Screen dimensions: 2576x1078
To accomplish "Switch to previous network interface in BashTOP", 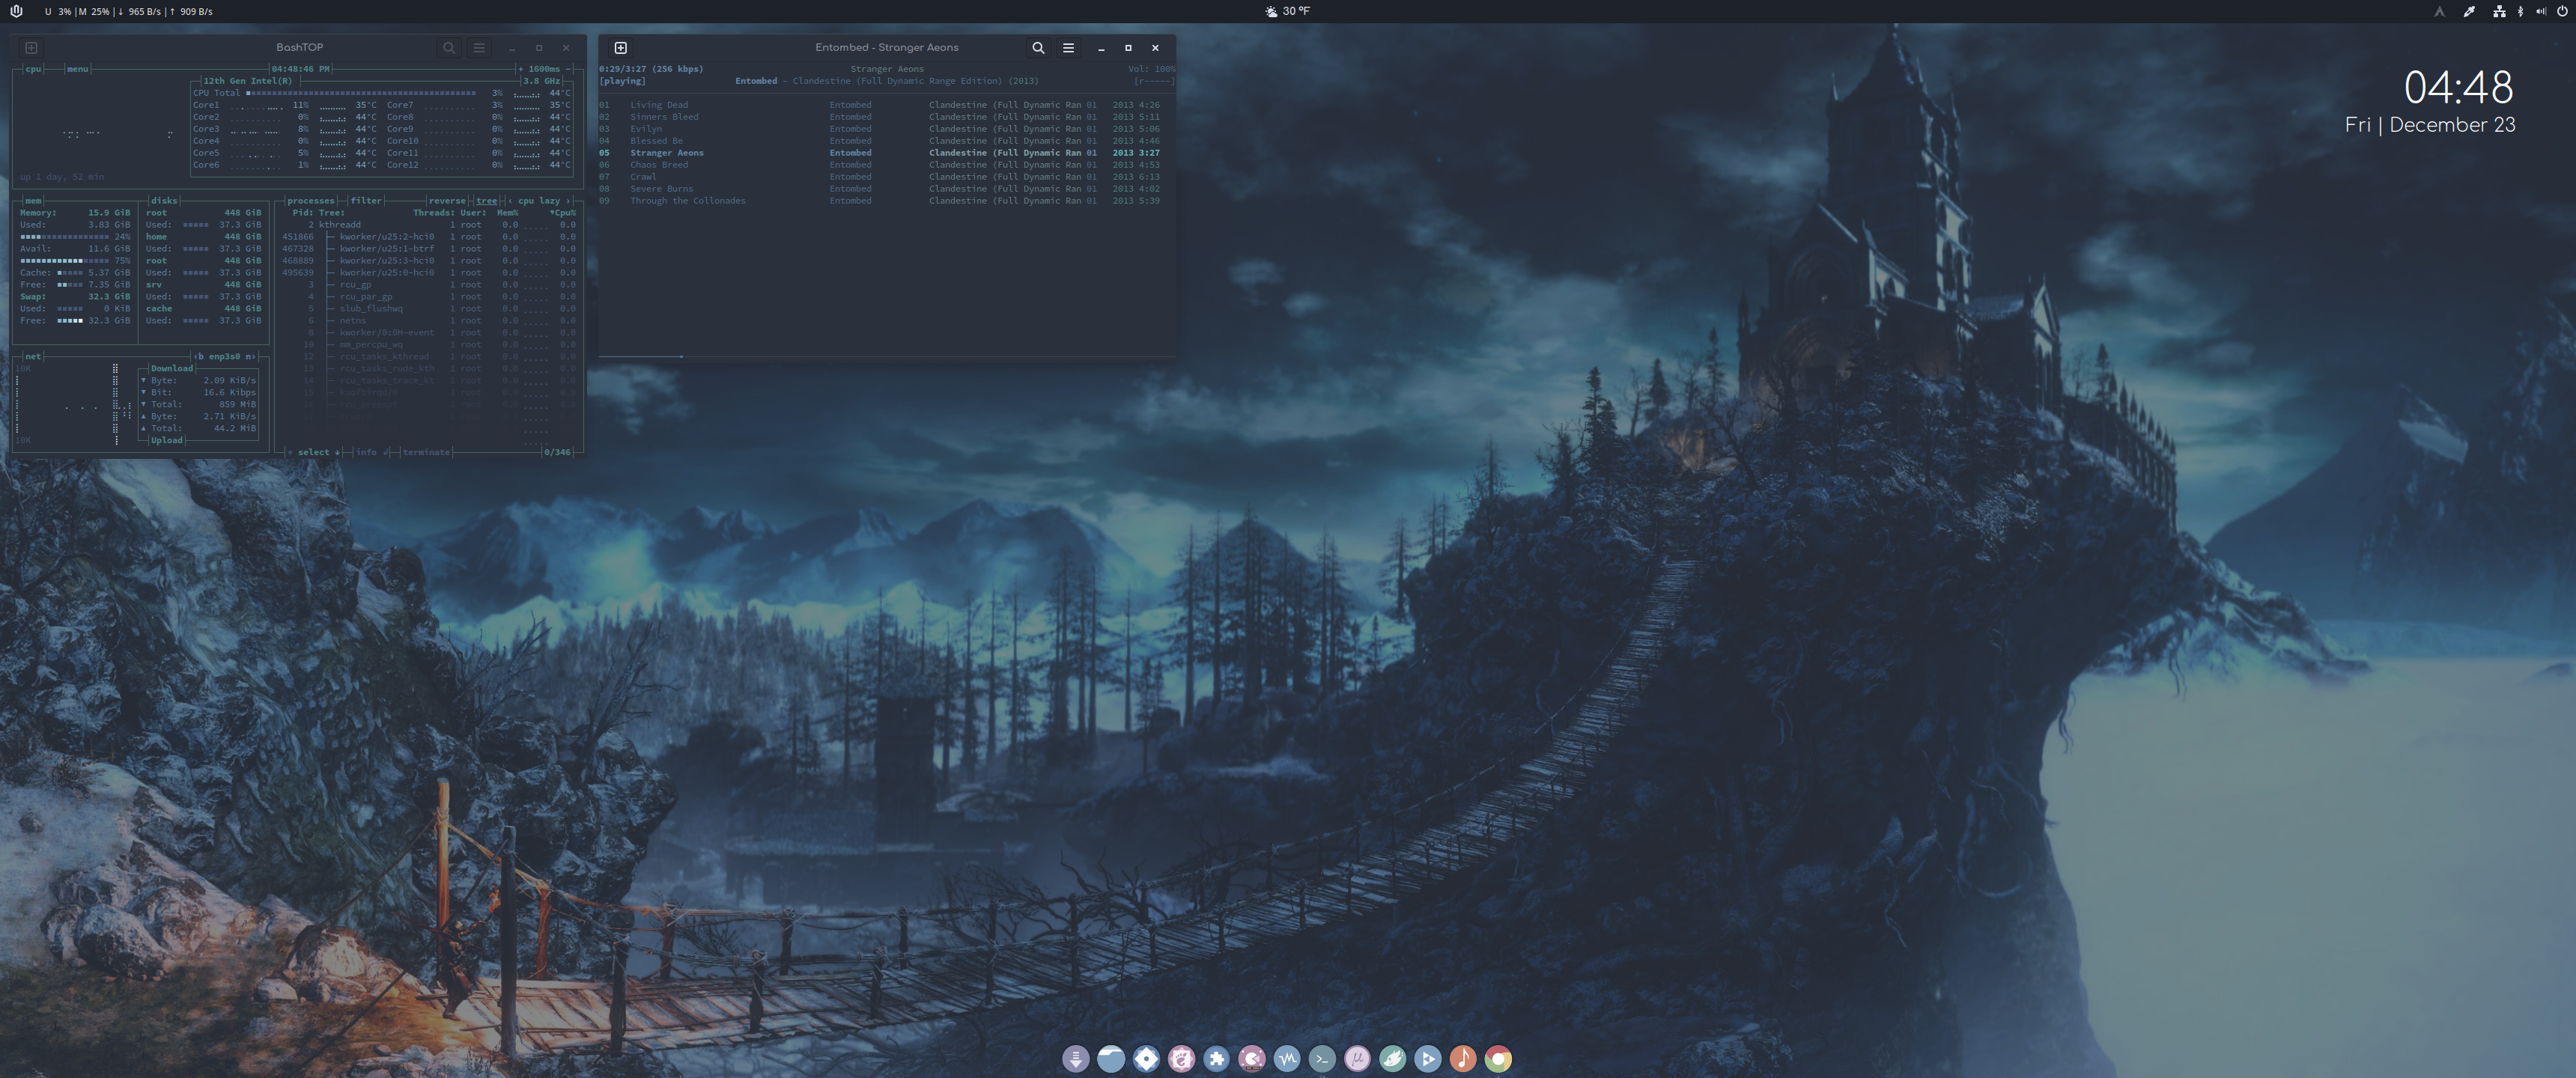I will [x=199, y=357].
